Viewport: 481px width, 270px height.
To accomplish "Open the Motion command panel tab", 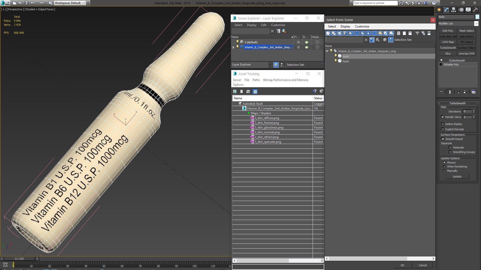I will (x=461, y=10).
